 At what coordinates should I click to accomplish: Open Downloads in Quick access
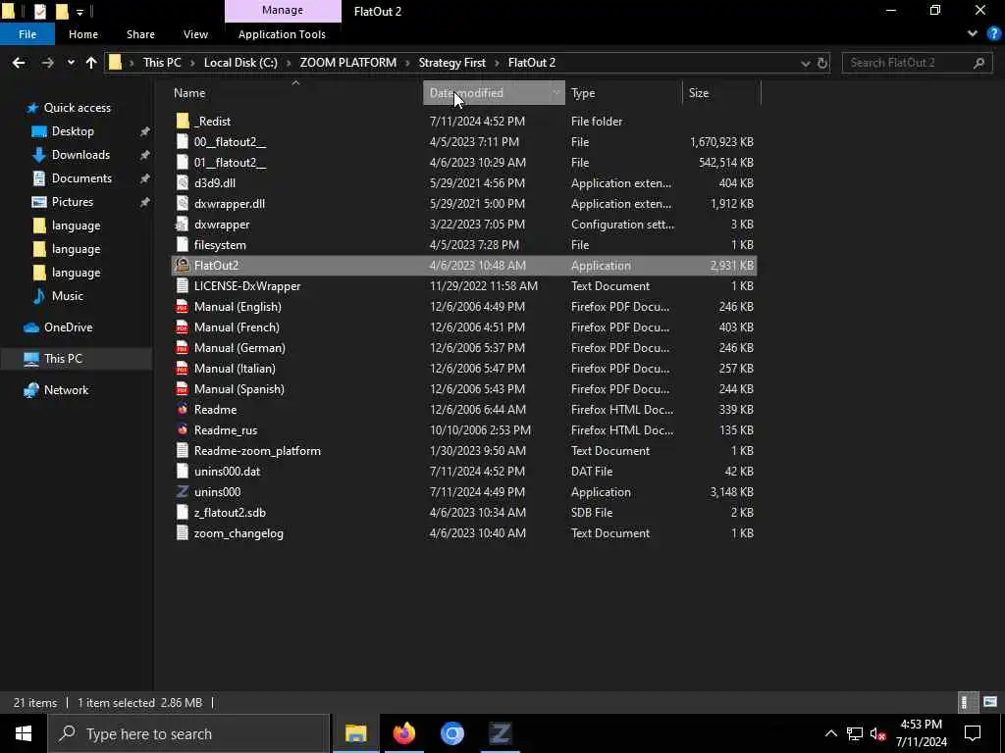(x=80, y=155)
